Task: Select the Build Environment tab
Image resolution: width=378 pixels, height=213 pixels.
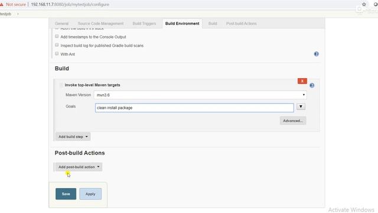Action: pos(183,24)
